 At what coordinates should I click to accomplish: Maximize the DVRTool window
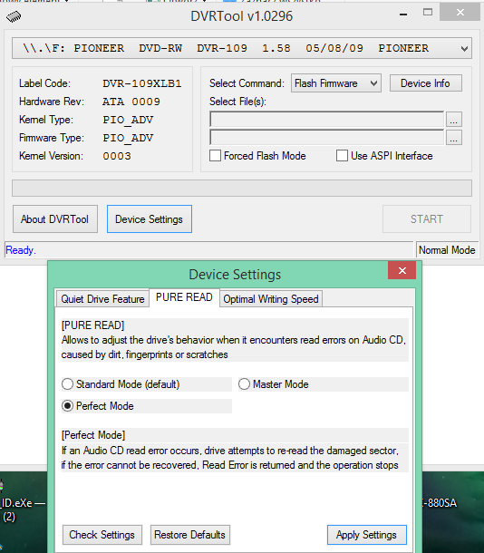tap(428, 13)
